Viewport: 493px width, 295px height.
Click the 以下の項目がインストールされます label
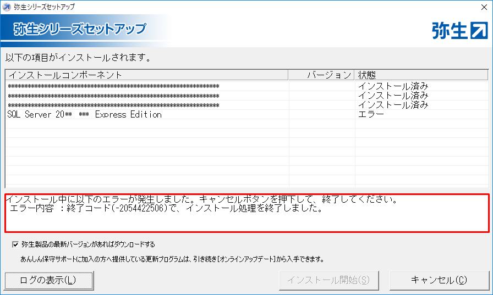(x=78, y=58)
